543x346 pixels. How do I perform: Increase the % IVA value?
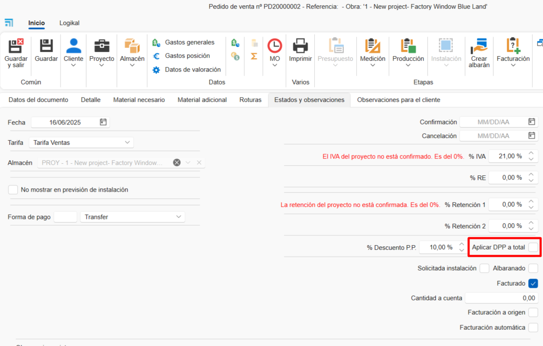pyautogui.click(x=531, y=153)
